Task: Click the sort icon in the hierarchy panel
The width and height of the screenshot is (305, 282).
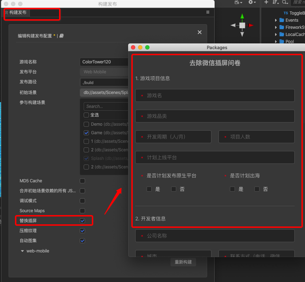Action: click(x=274, y=2)
